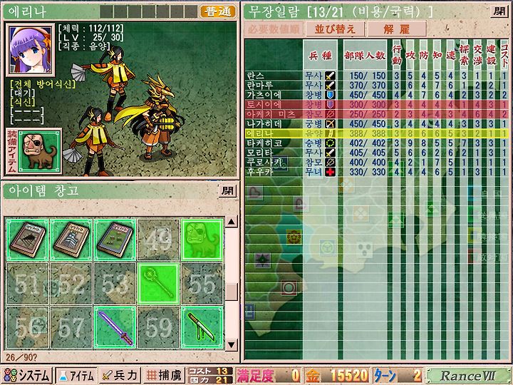Click the sword icon in 란스 row

[x=330, y=76]
